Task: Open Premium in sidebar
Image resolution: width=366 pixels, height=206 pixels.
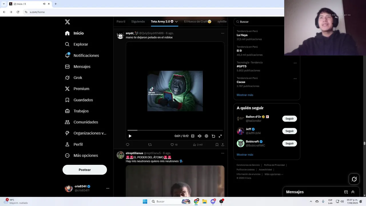Action: (x=77, y=89)
